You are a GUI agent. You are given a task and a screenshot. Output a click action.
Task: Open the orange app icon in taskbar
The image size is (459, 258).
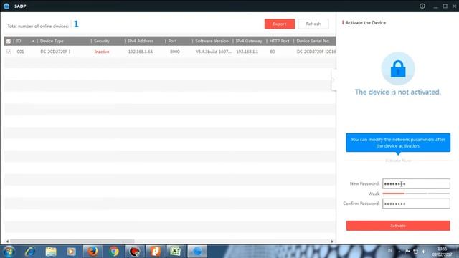[156, 252]
